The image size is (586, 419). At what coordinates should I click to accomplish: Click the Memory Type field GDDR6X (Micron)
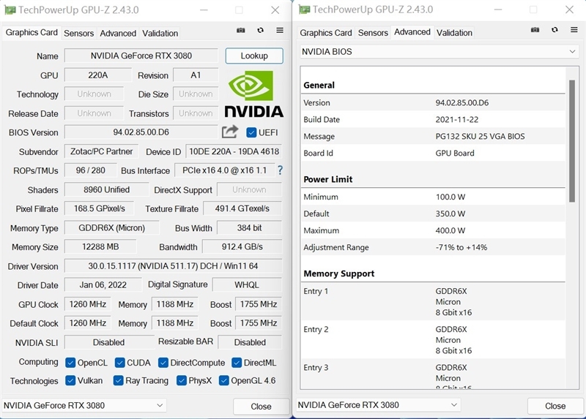click(112, 228)
